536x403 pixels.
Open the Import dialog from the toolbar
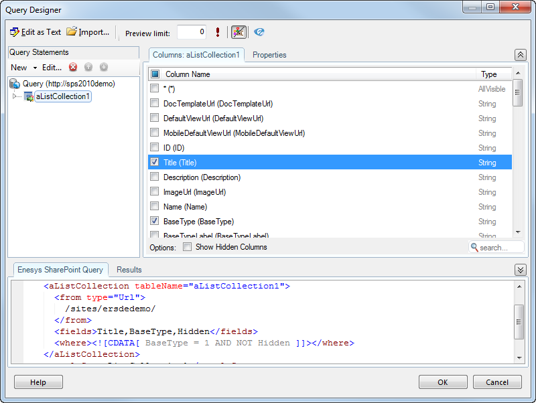coord(88,32)
